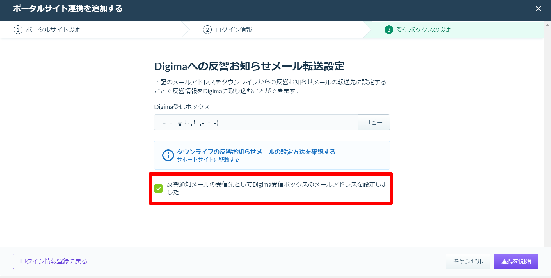Close the portal site integration dialog
This screenshot has width=551, height=278.
tap(538, 9)
